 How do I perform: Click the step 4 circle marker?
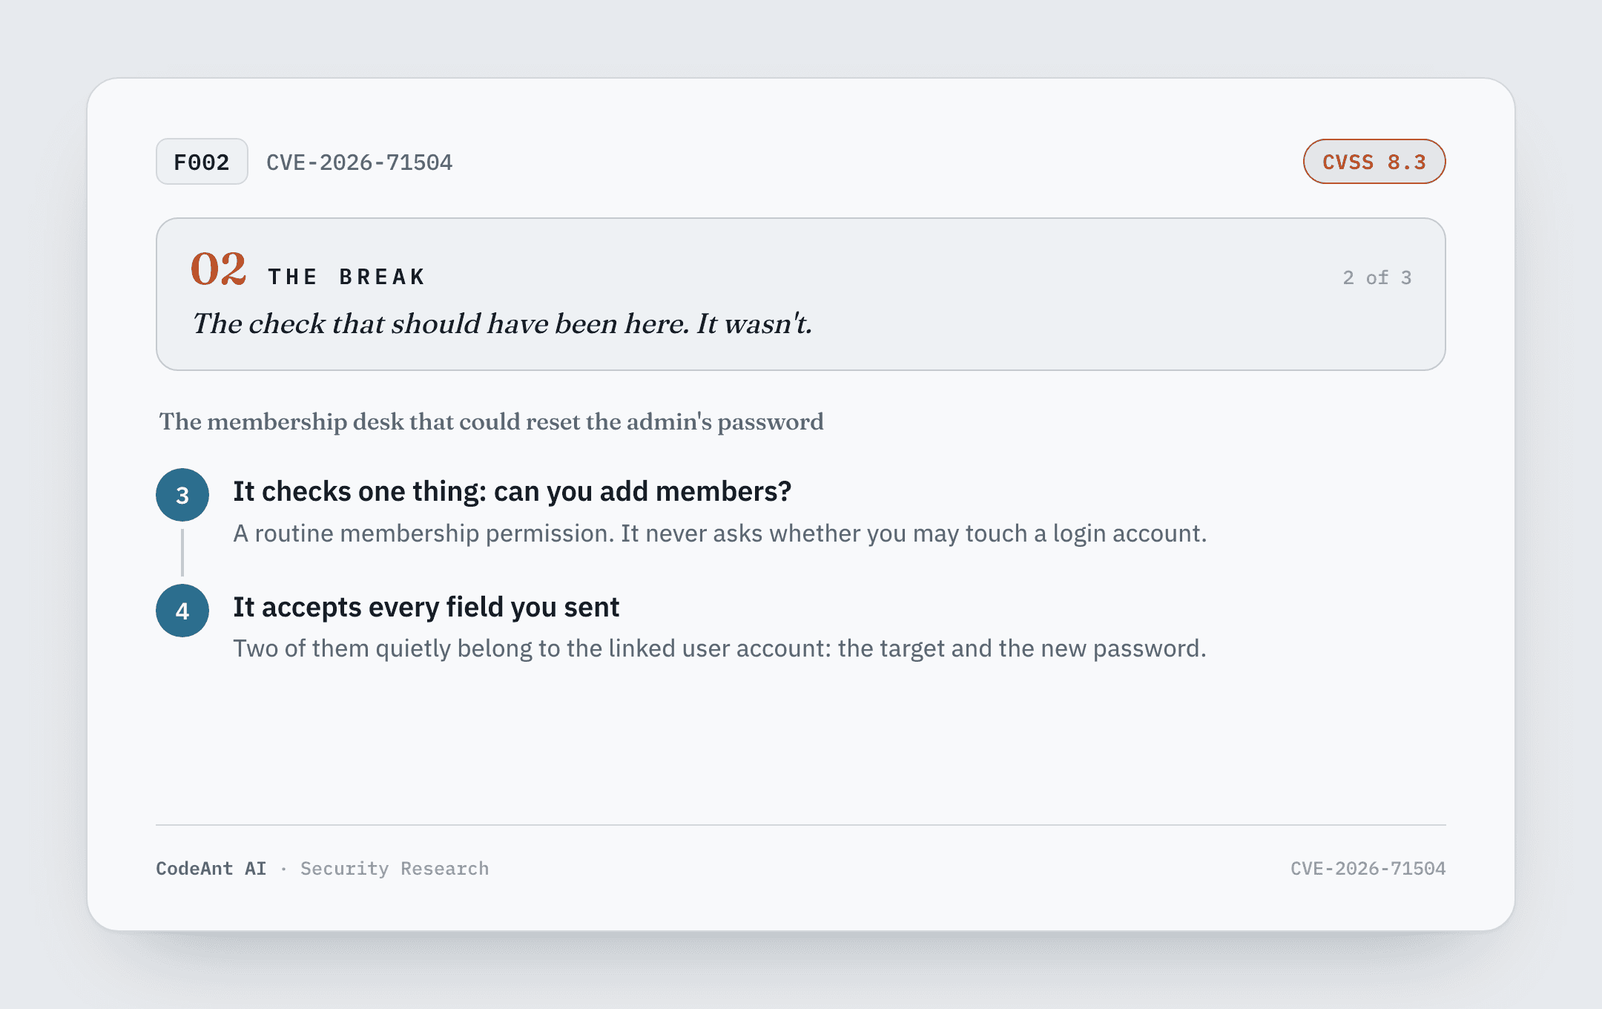pyautogui.click(x=182, y=611)
